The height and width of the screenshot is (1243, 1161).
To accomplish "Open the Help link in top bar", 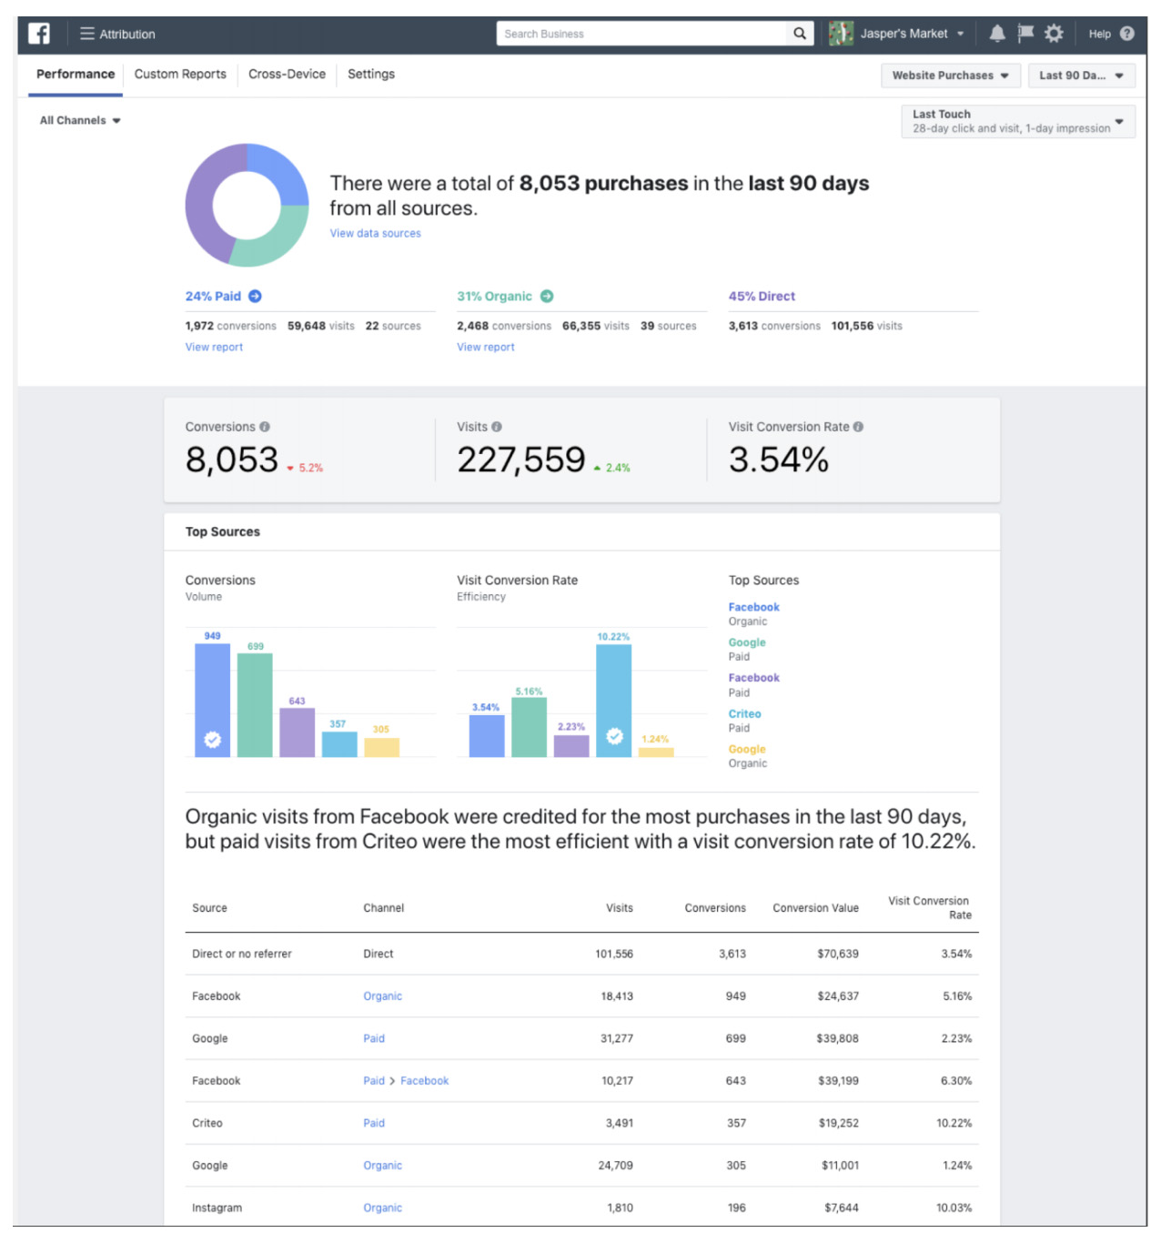I will click(1100, 34).
